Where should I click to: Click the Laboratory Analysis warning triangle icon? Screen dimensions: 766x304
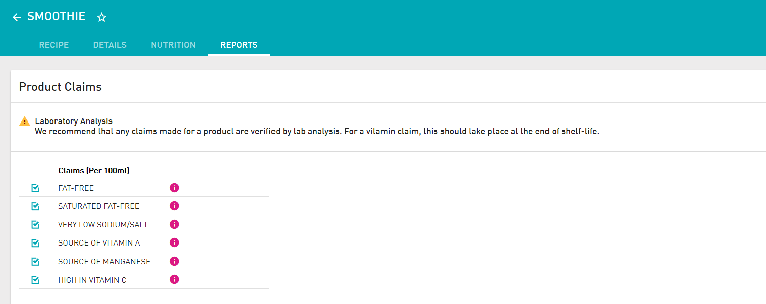coord(25,121)
